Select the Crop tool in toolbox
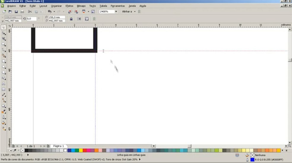Screen dimensions: 292x163 [x=4, y=39]
